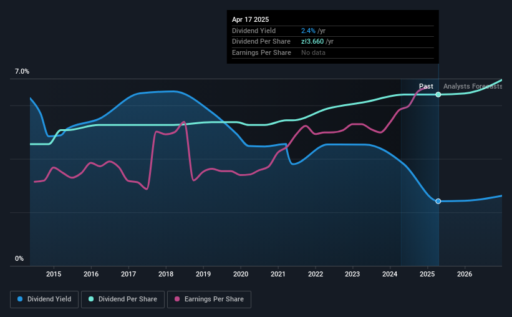The height and width of the screenshot is (317, 512).
Task: Click the 2023 x-axis label
Action: click(x=352, y=274)
